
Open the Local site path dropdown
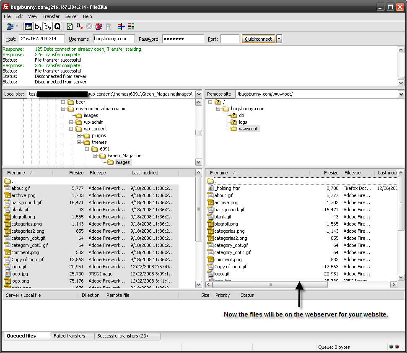[x=199, y=94]
